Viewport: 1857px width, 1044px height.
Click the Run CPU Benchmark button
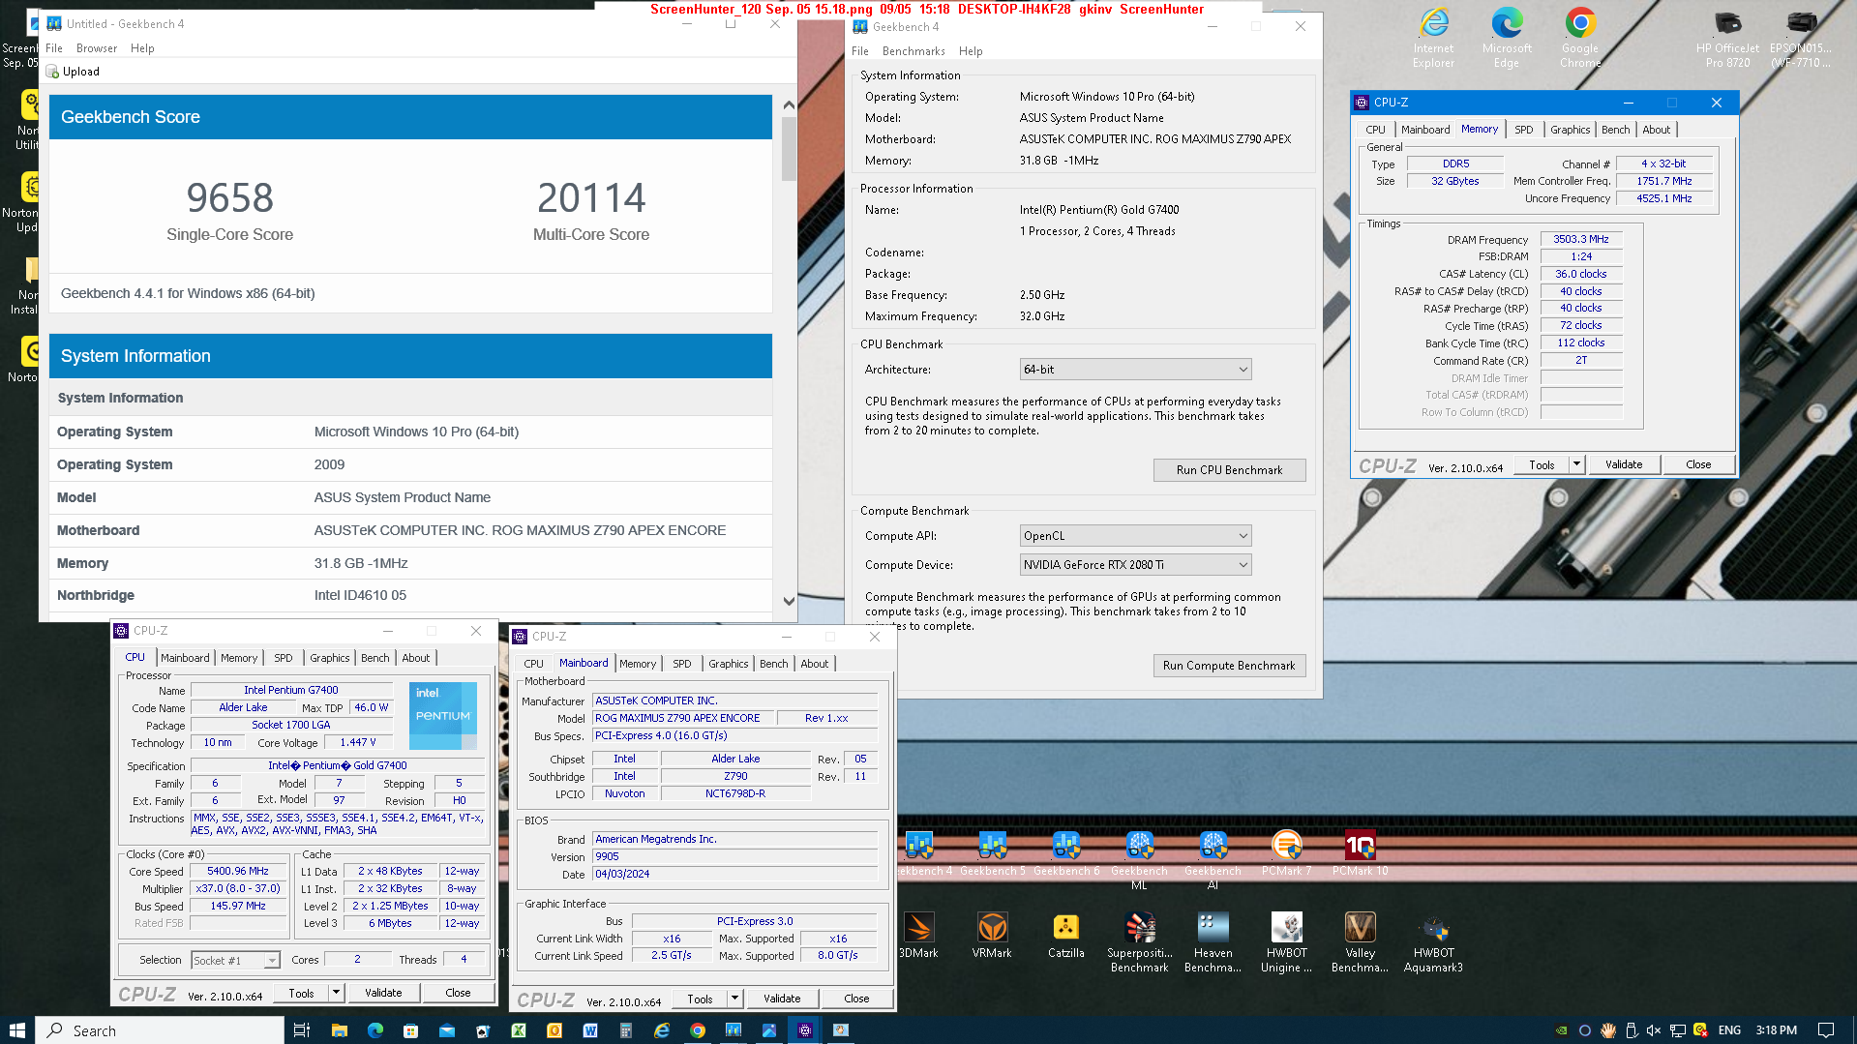pyautogui.click(x=1229, y=470)
